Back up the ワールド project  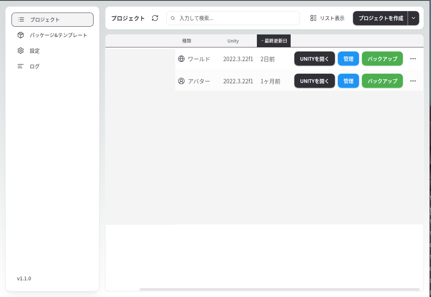(382, 59)
